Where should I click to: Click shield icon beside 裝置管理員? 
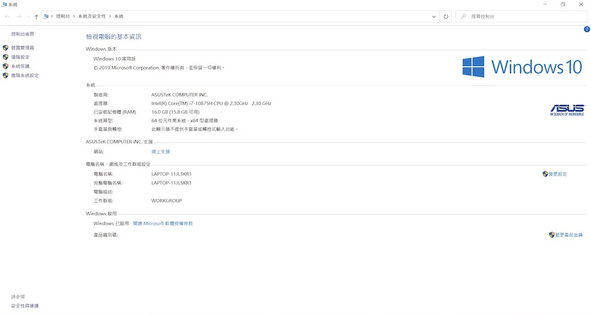tap(6, 48)
